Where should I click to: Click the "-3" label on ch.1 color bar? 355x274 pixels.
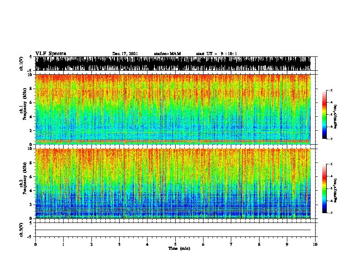(331, 90)
